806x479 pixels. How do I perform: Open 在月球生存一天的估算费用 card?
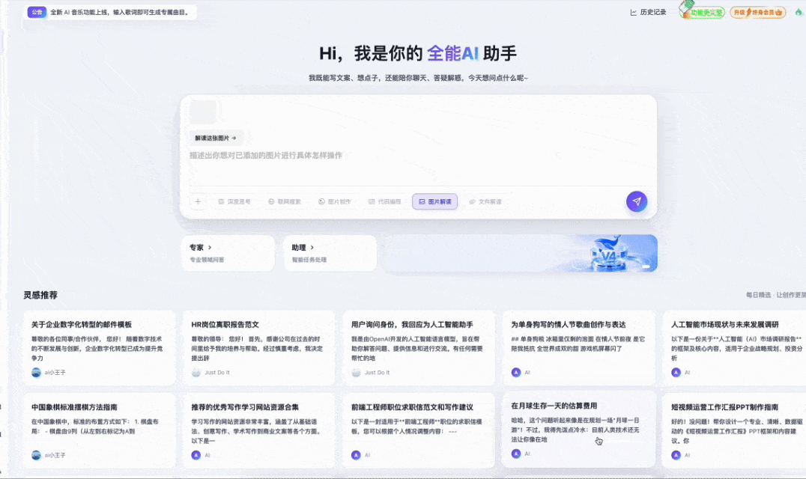point(579,429)
